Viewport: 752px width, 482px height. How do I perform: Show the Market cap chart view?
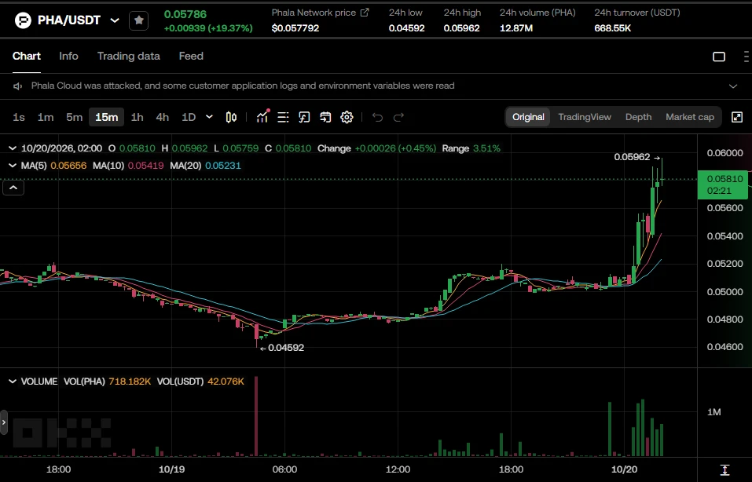690,118
